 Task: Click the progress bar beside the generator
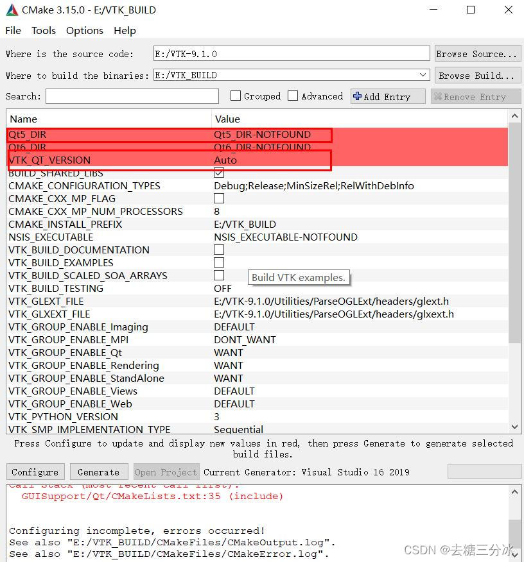(484, 472)
